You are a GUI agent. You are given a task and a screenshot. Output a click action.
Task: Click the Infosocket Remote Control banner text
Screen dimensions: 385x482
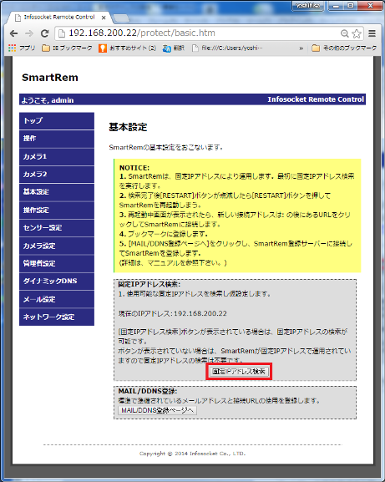click(x=316, y=99)
